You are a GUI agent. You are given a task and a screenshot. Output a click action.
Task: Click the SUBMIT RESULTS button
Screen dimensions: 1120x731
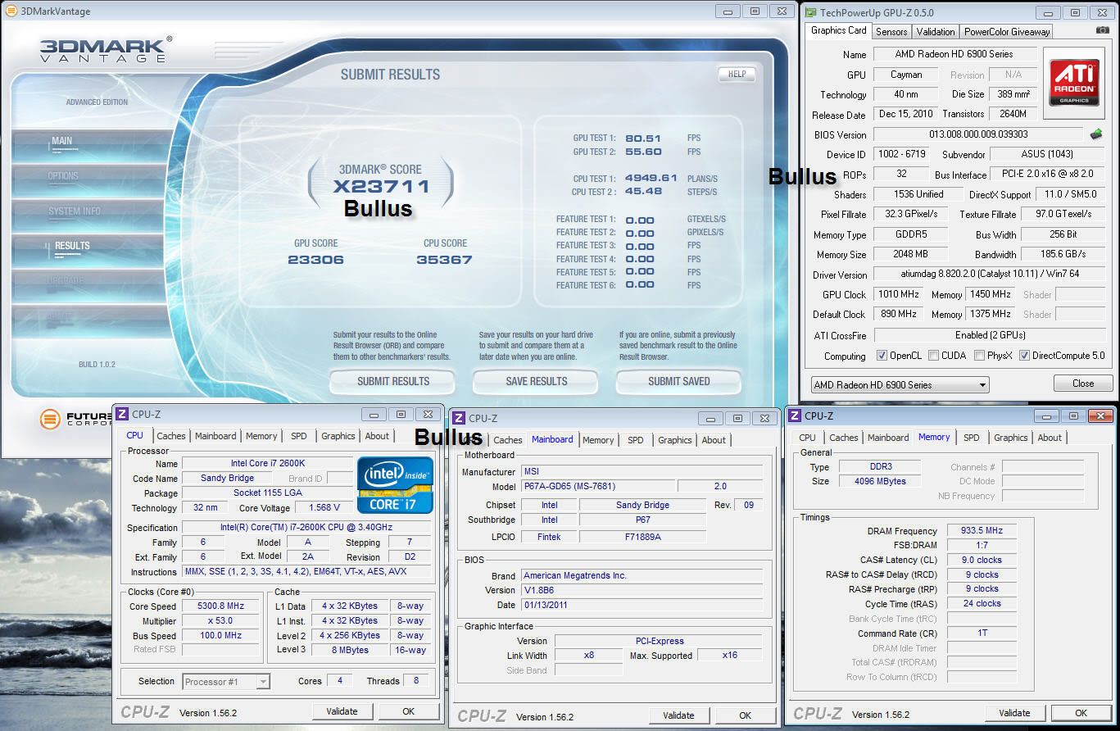(x=392, y=381)
